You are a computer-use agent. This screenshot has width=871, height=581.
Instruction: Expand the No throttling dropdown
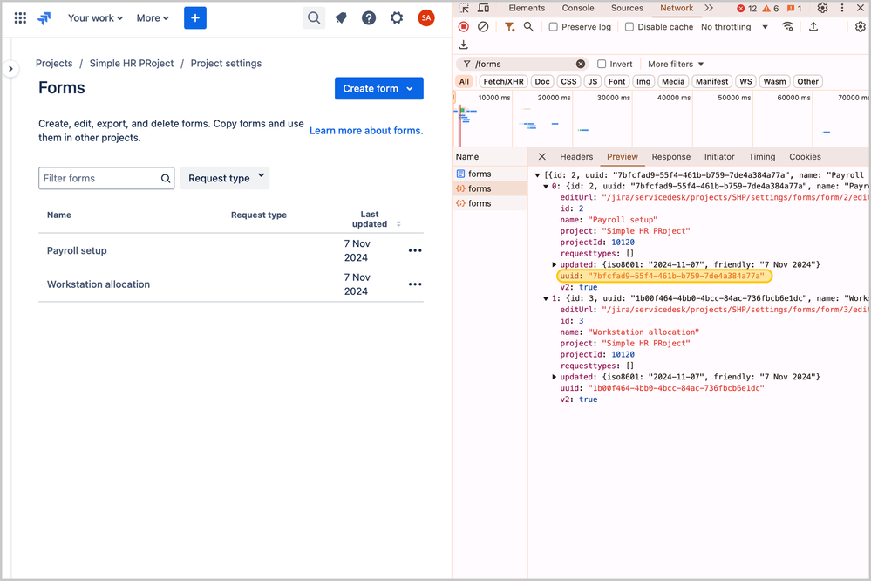click(734, 27)
